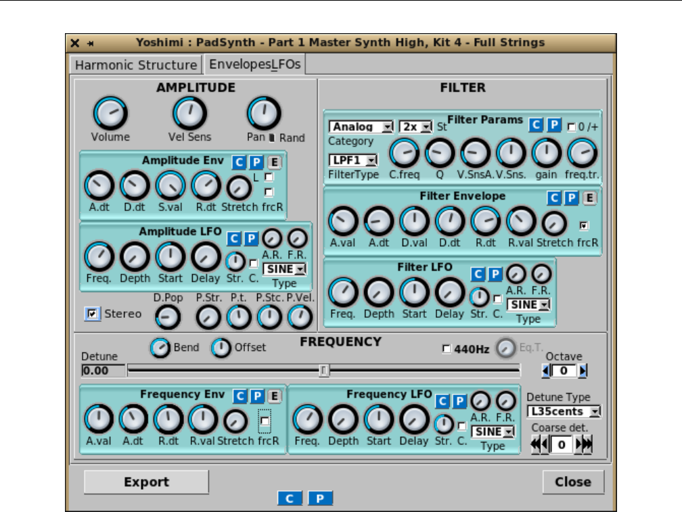Click Filter Params freq.tr. knob
Viewport: 682px width, 512px height.
tap(583, 153)
